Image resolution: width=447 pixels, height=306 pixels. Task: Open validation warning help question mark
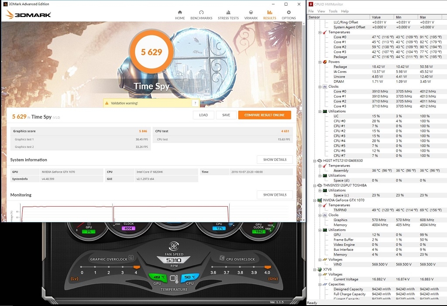[x=195, y=103]
